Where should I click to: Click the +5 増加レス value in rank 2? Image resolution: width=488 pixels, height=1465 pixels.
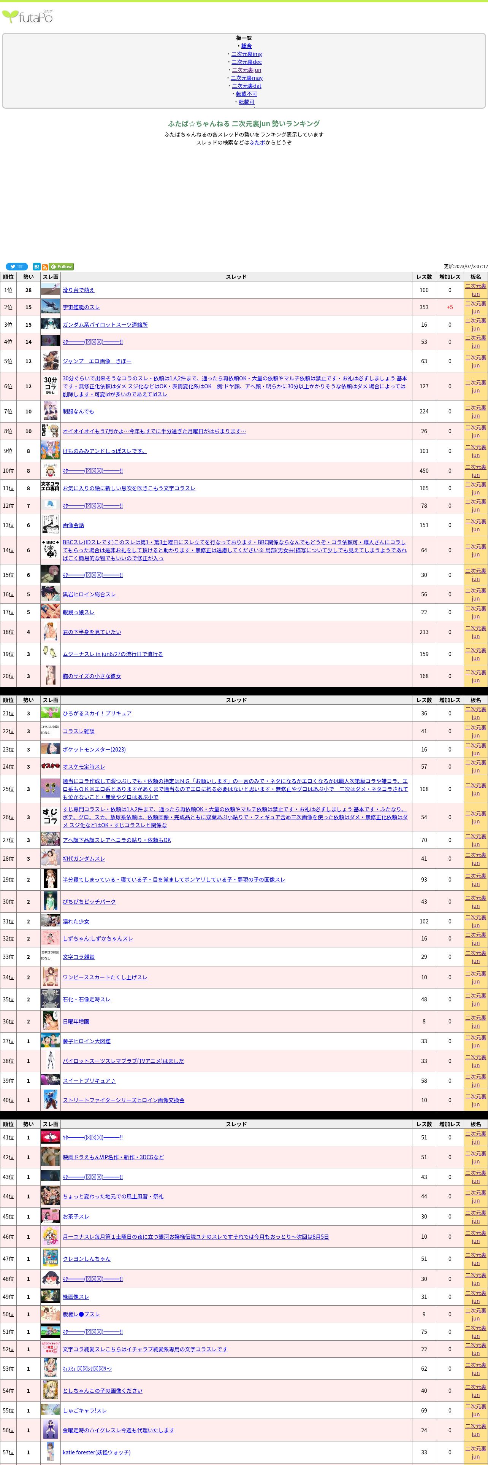click(x=450, y=307)
